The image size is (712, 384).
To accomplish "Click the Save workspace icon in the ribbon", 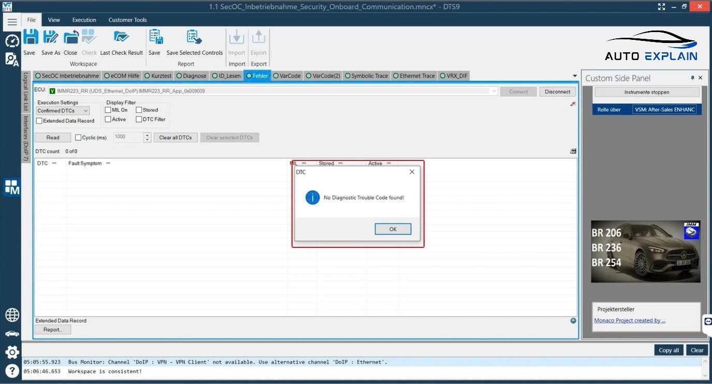I will [x=30, y=38].
